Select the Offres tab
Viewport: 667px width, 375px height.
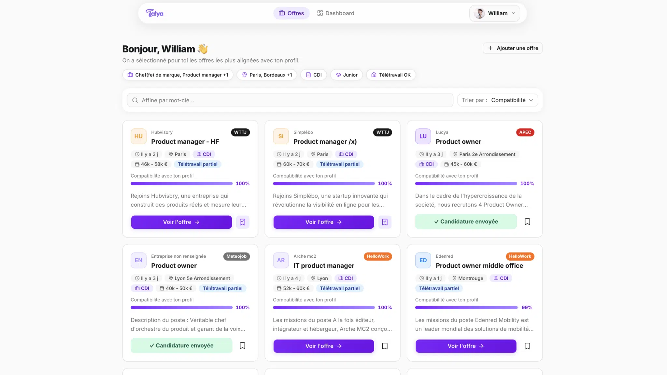291,13
